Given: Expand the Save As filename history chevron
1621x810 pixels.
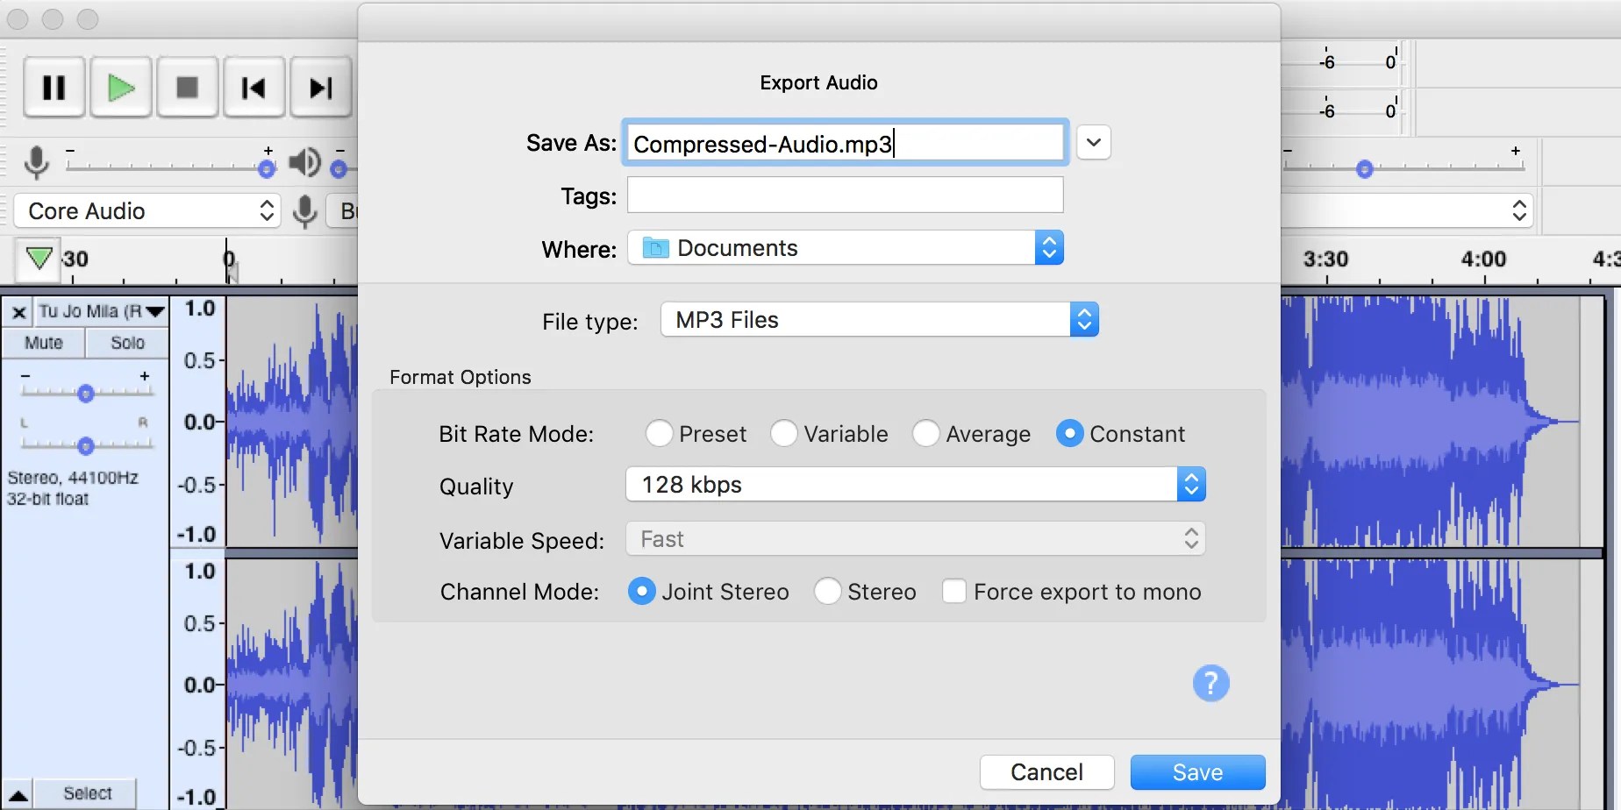Looking at the screenshot, I should click(x=1093, y=142).
